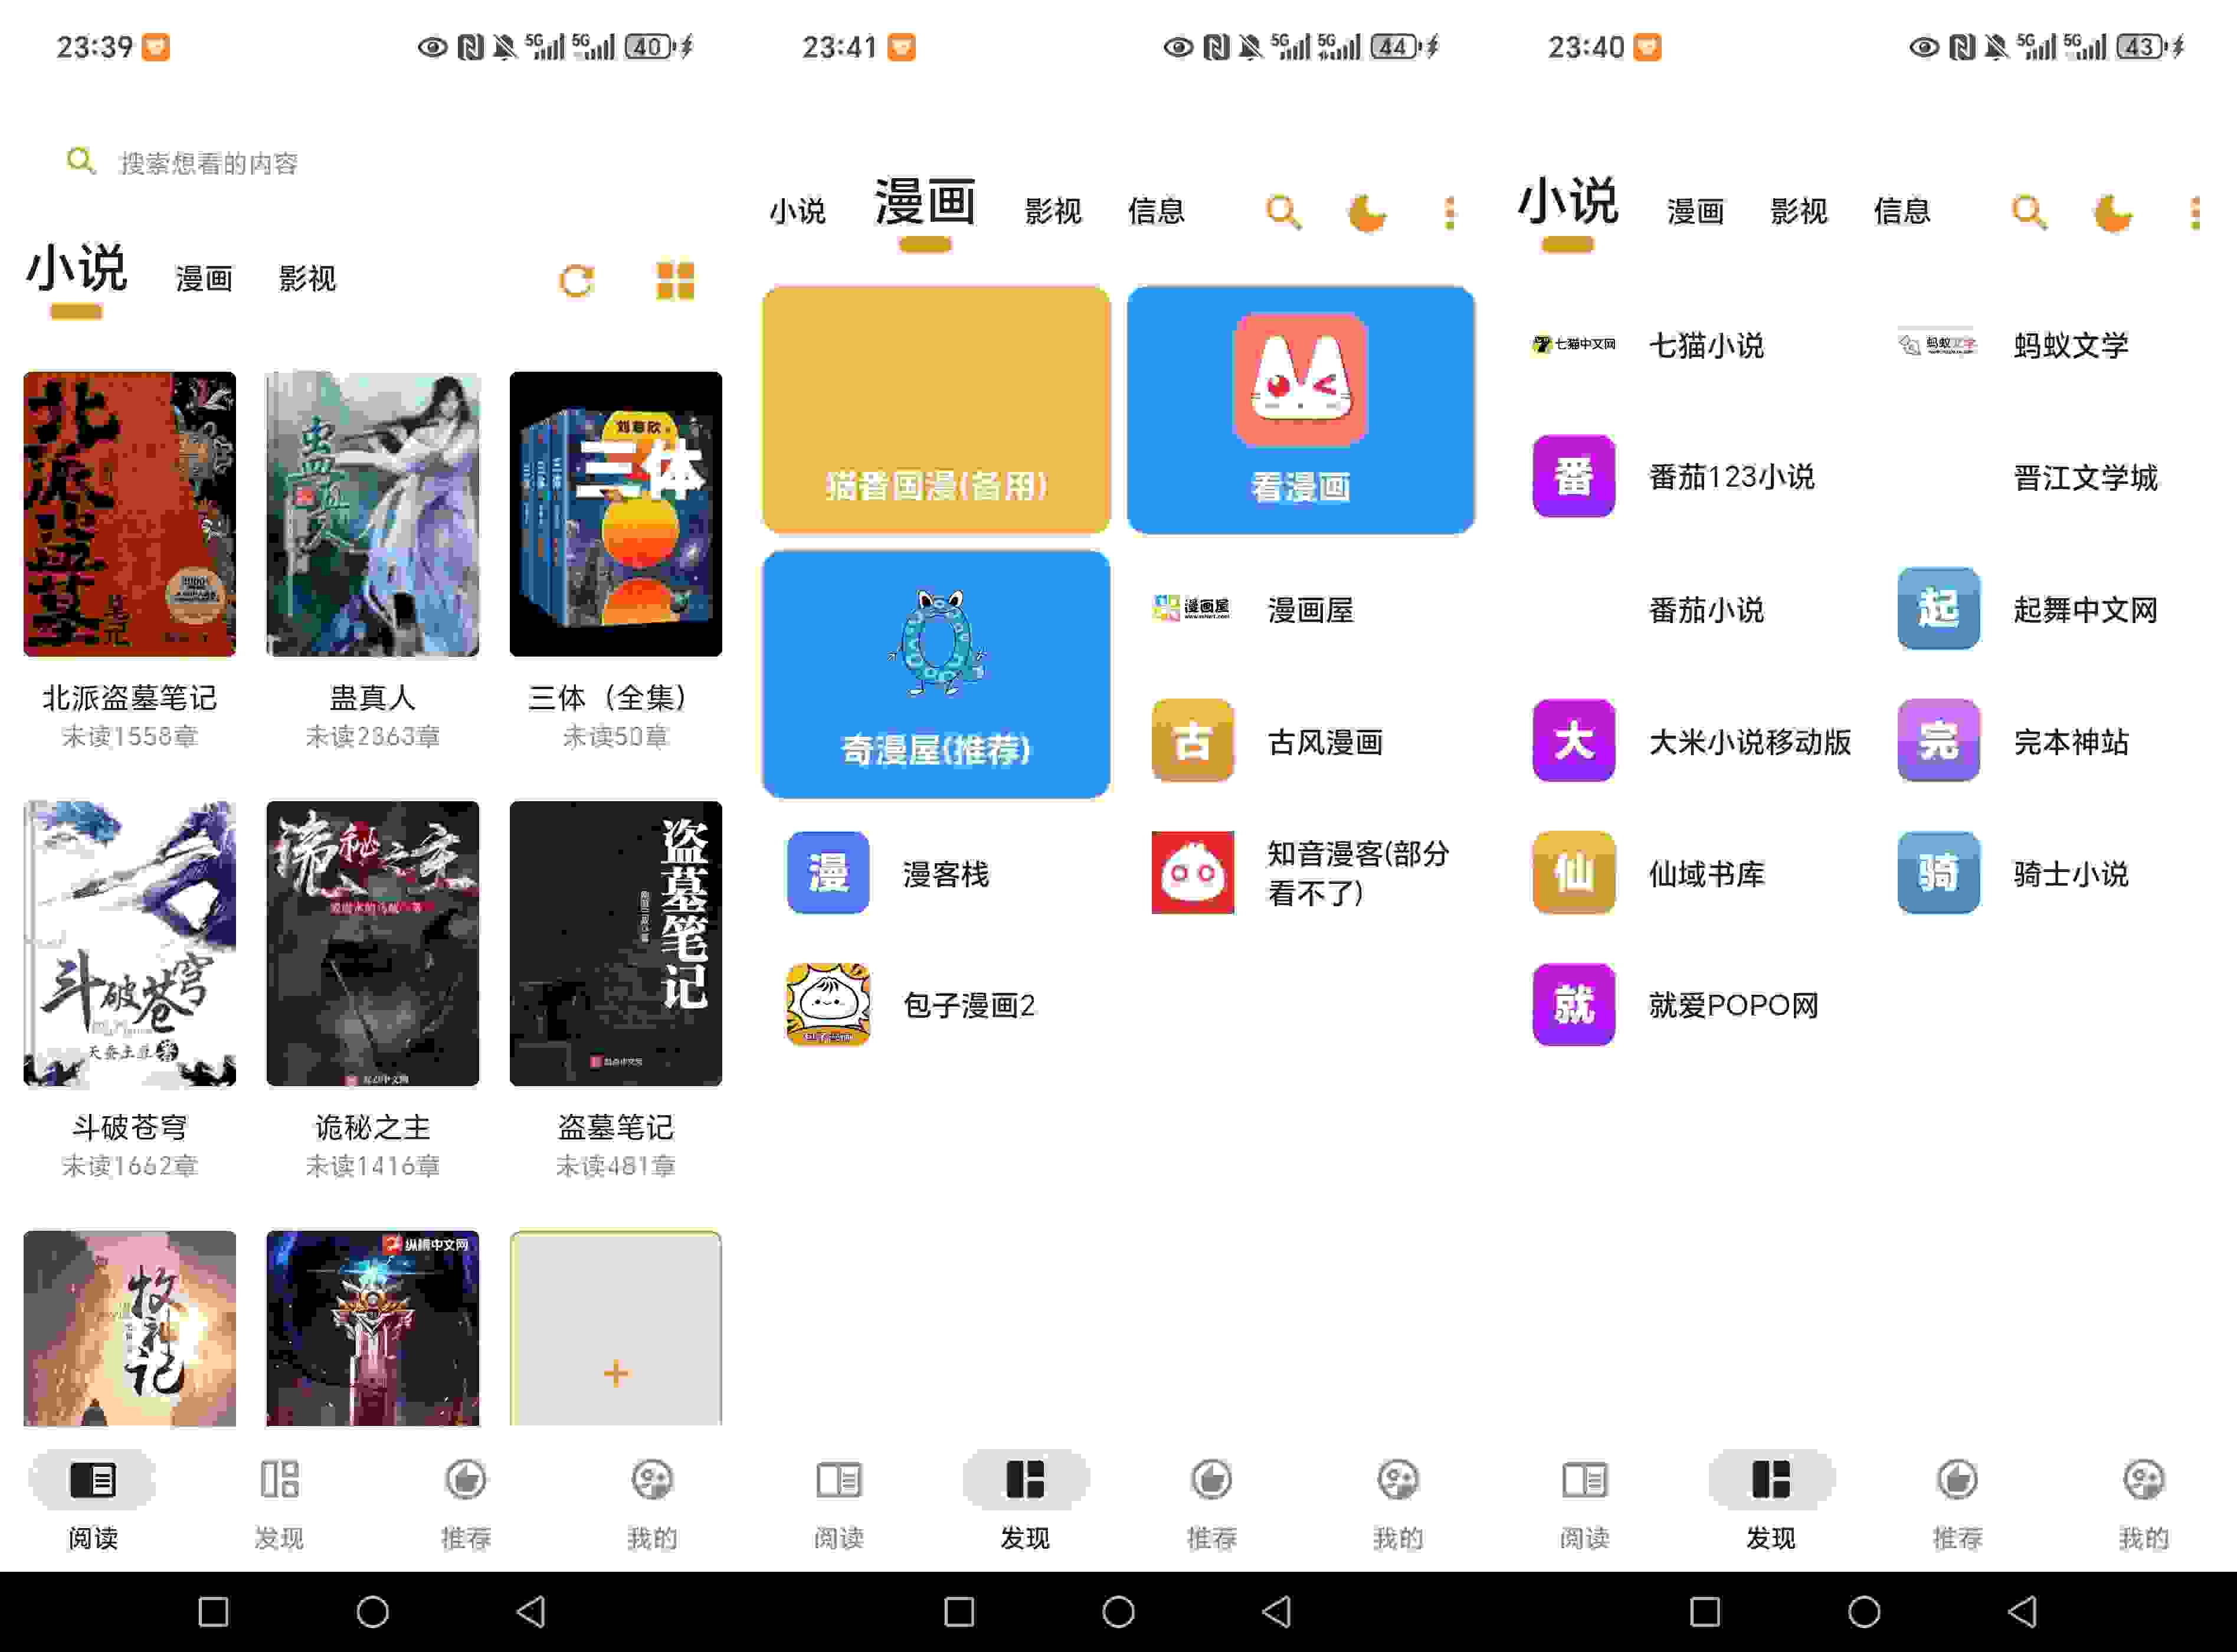Switch to 影视 tab in the 漫画 discover screen
Viewport: 2237px width, 1652px height.
(x=1053, y=211)
